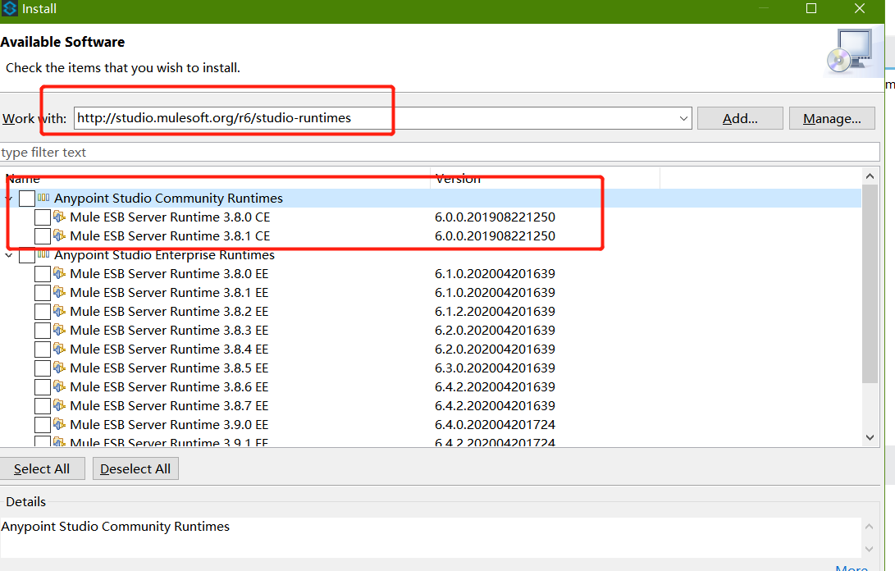The image size is (895, 571).
Task: Click the Details pane scroll down arrow
Action: (x=869, y=549)
